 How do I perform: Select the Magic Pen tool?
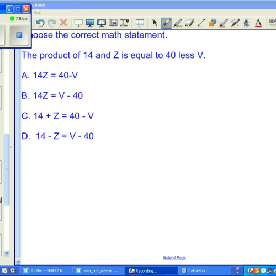coord(235,23)
